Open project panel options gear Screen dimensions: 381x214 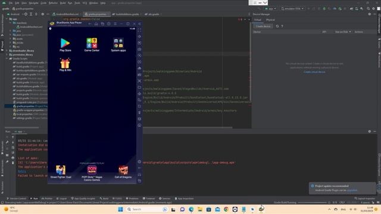42,14
